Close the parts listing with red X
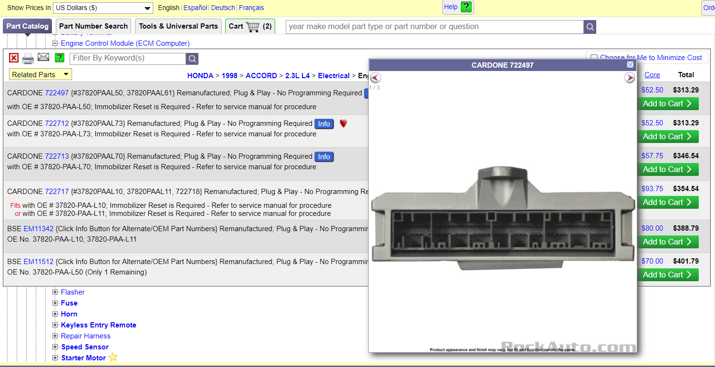 coord(14,58)
